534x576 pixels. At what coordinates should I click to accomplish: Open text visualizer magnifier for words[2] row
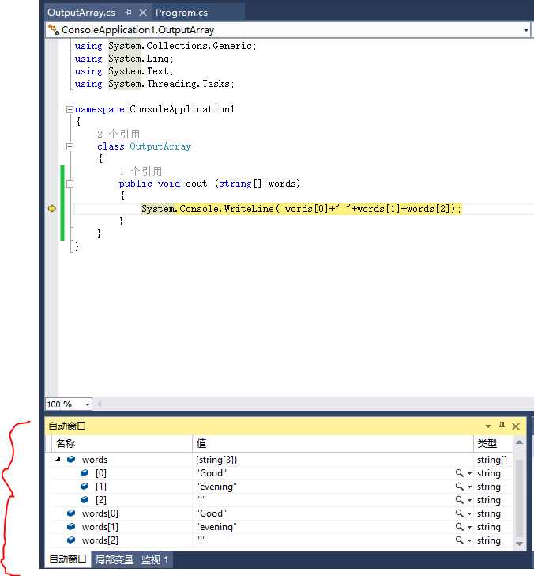(x=459, y=540)
